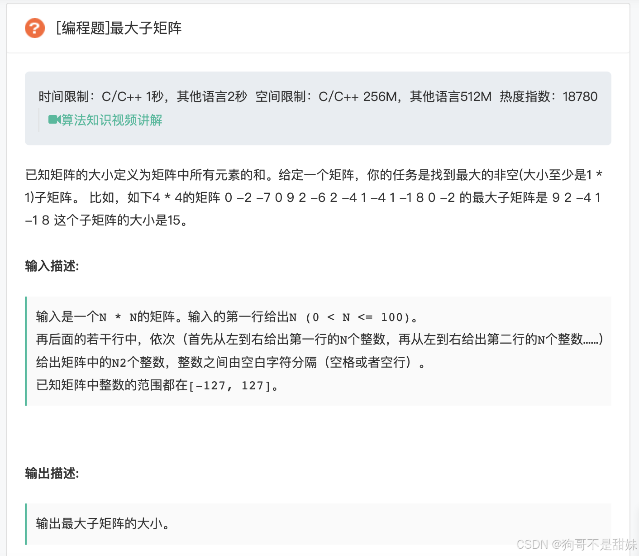Screen dimensions: 639x556
Task: Click the video camera icon beside 算法知识视频讲解
Action: pos(54,120)
